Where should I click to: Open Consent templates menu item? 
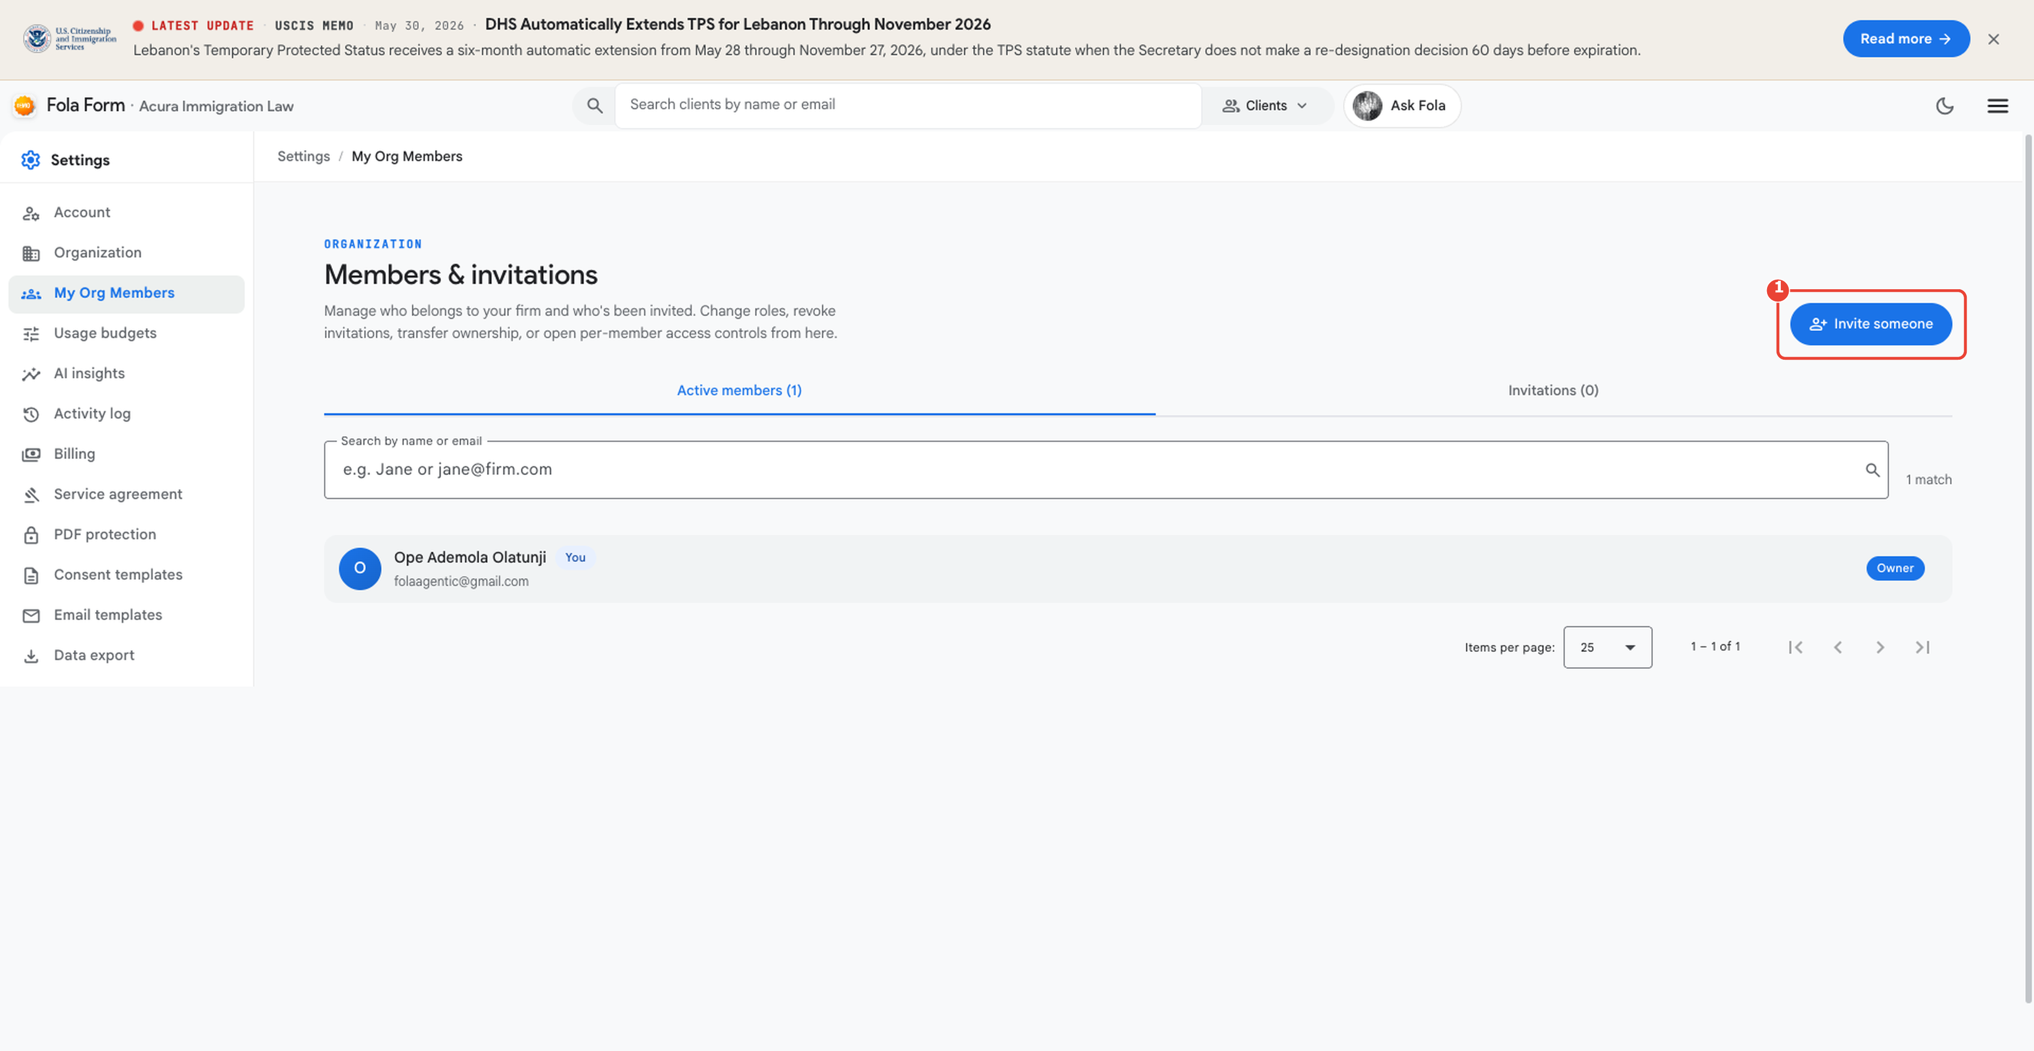[127, 575]
